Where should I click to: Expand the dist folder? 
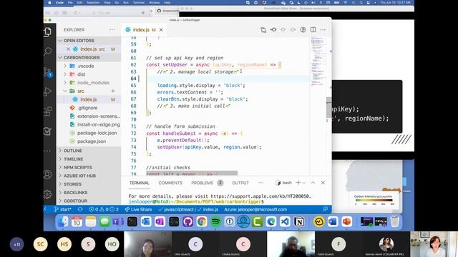(x=89, y=74)
